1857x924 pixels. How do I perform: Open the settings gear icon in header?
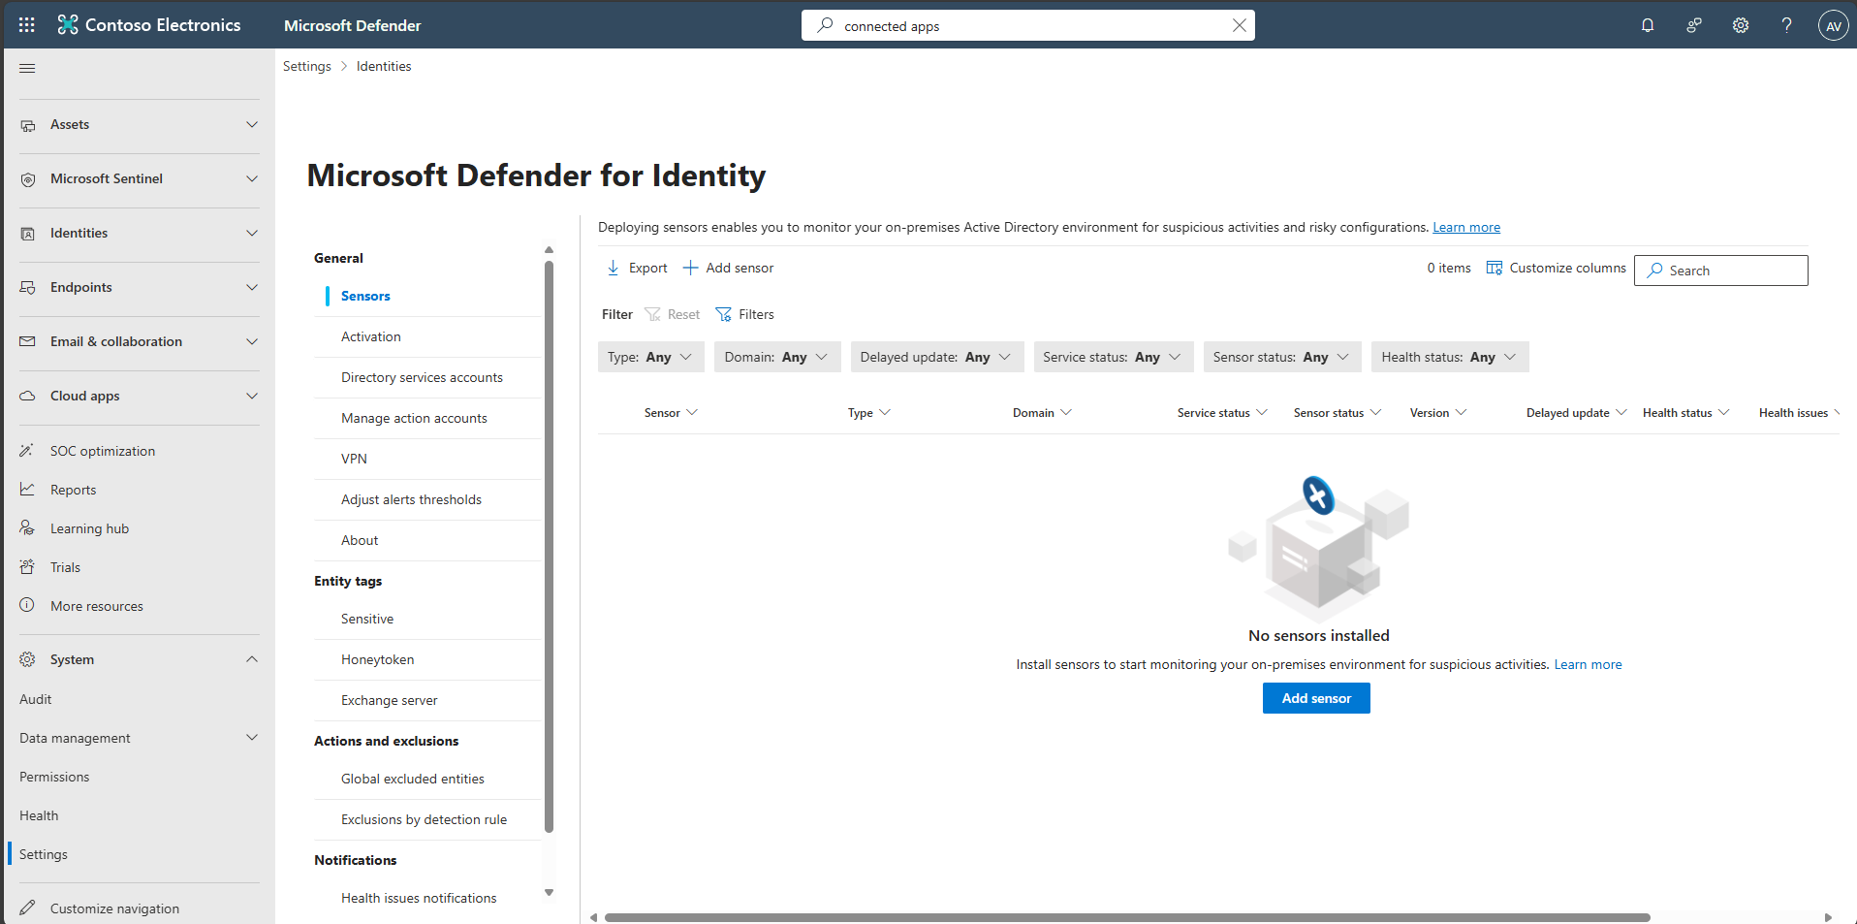pyautogui.click(x=1741, y=25)
